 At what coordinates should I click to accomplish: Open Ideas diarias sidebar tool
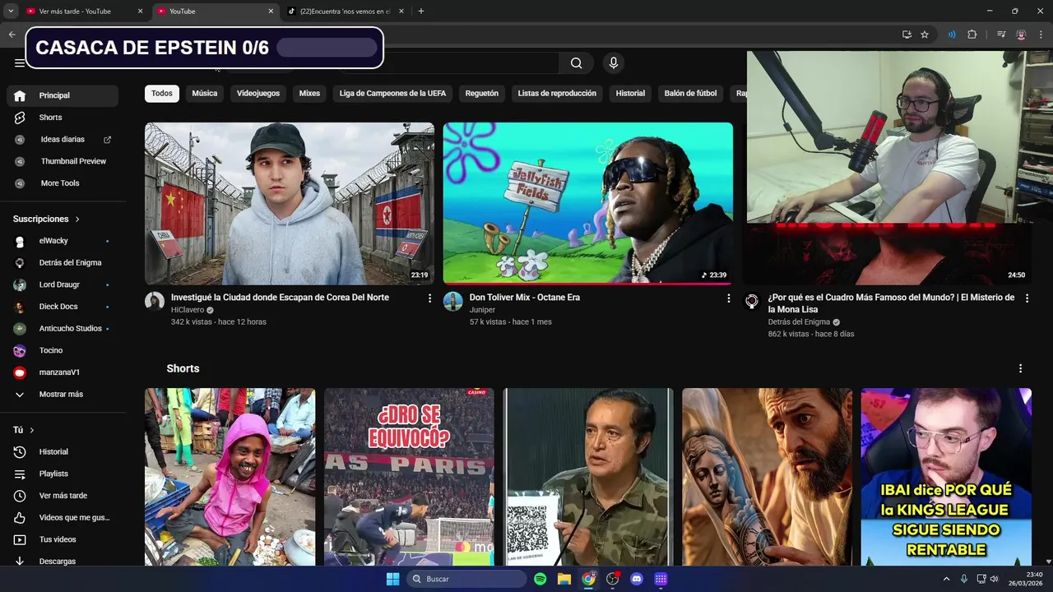(x=63, y=140)
